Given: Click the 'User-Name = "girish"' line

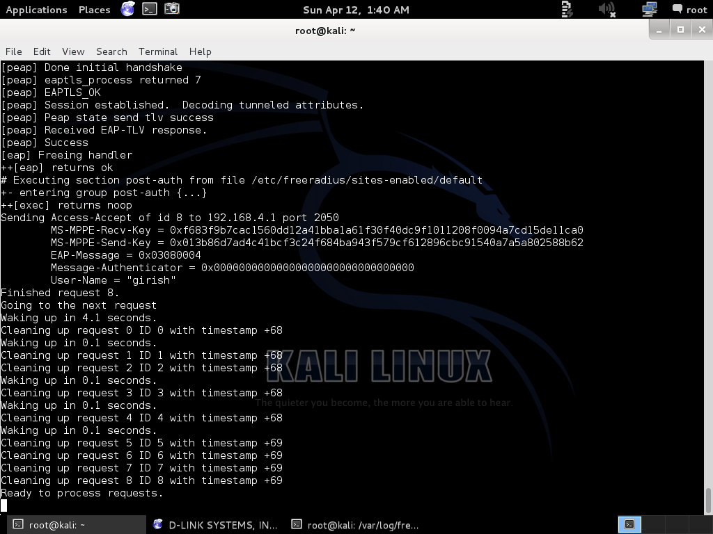Looking at the screenshot, I should click(x=113, y=280).
